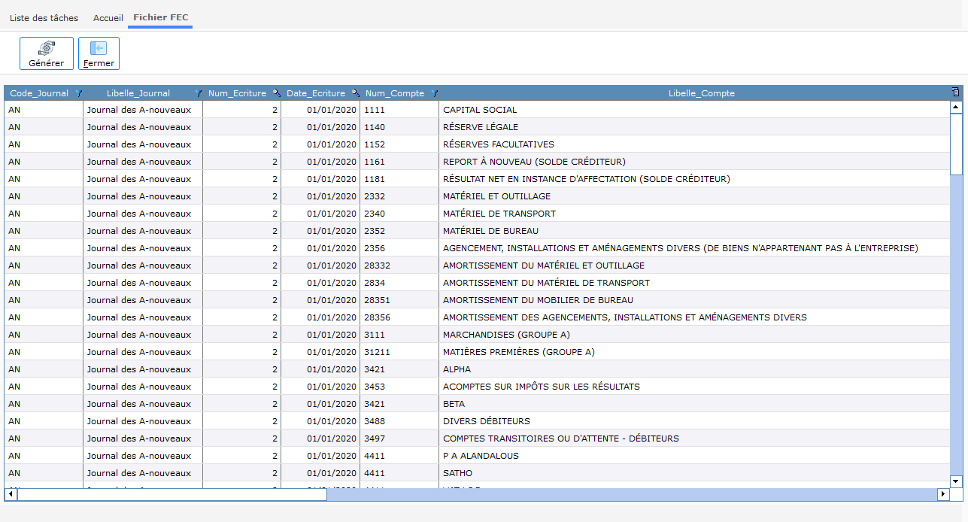Click search magnifier in Date_Ecriture header
Viewport: 968px width, 522px height.
[355, 93]
